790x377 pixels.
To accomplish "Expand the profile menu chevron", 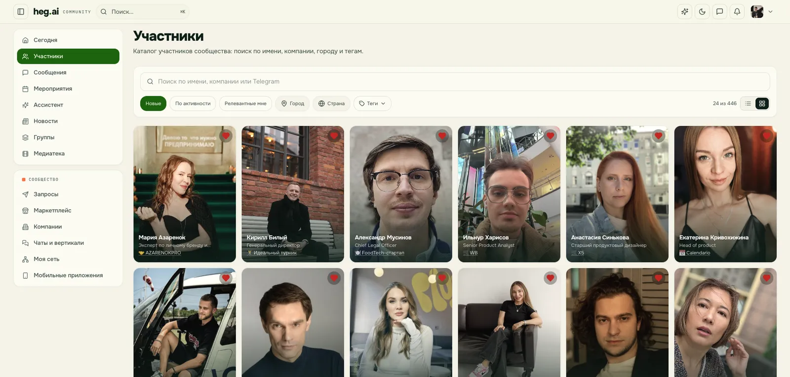I will (770, 11).
